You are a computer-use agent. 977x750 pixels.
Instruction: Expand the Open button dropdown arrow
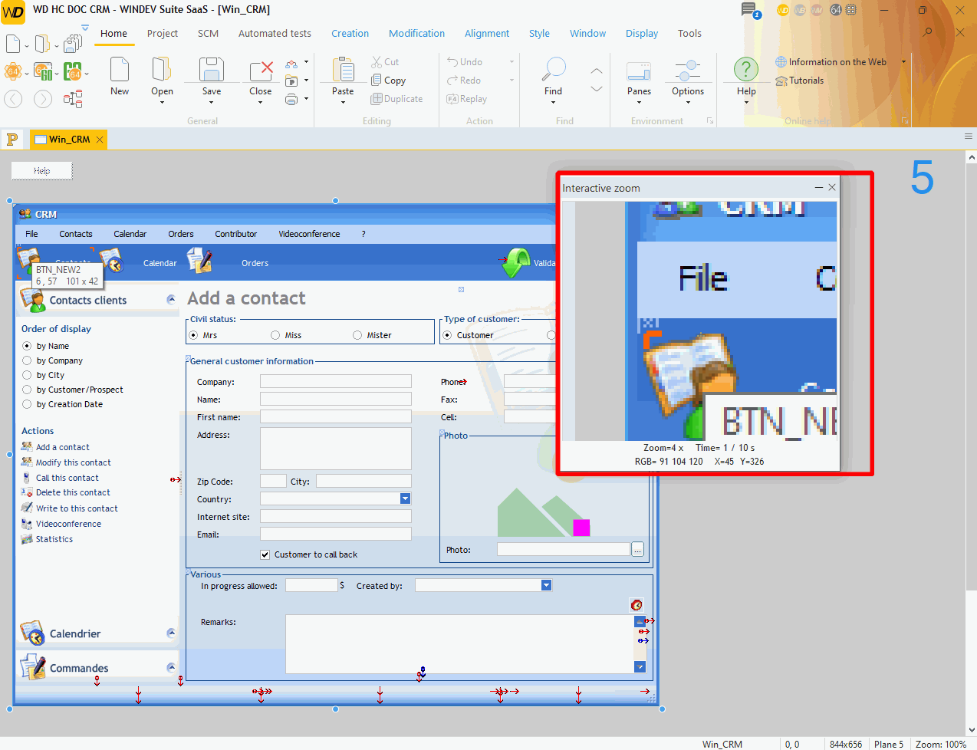pyautogui.click(x=162, y=102)
